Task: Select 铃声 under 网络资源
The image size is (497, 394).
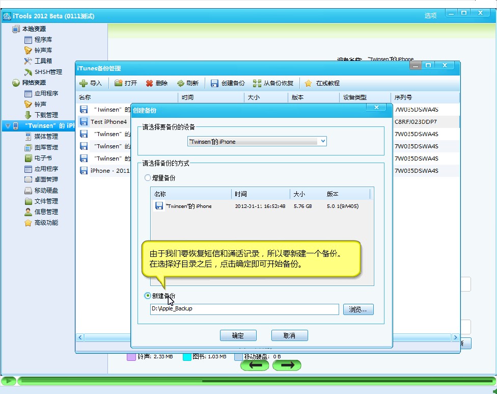Action: coord(36,104)
